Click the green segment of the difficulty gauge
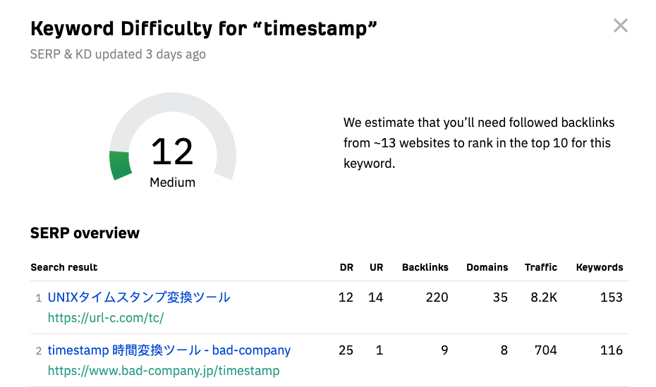 [121, 164]
